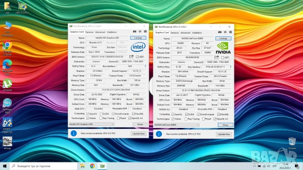Click the taskbar search box
Screen dimensions: 303x170
click(x=44, y=166)
